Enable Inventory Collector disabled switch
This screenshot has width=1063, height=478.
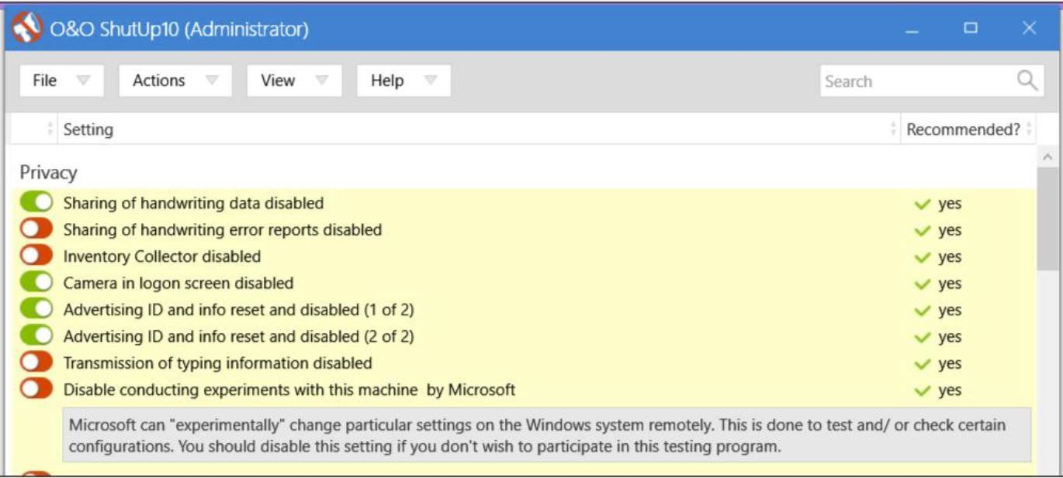point(36,256)
